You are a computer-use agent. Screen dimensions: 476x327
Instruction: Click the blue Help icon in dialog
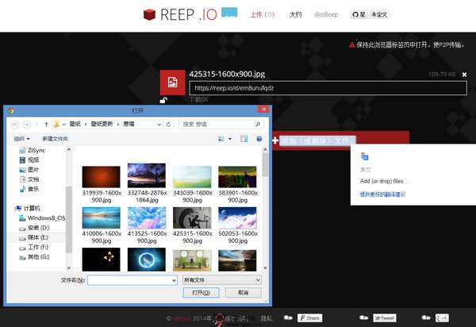[259, 139]
